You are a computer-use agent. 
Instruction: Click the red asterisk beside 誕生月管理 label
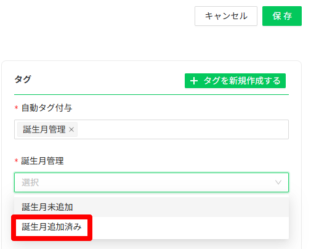17,161
